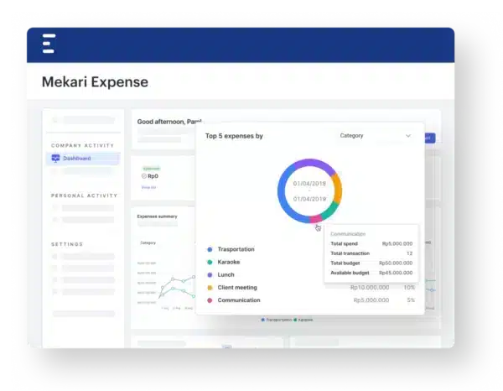503x391 pixels.
Task: Click the 01/04/2019 date in donut
Action: (x=309, y=199)
